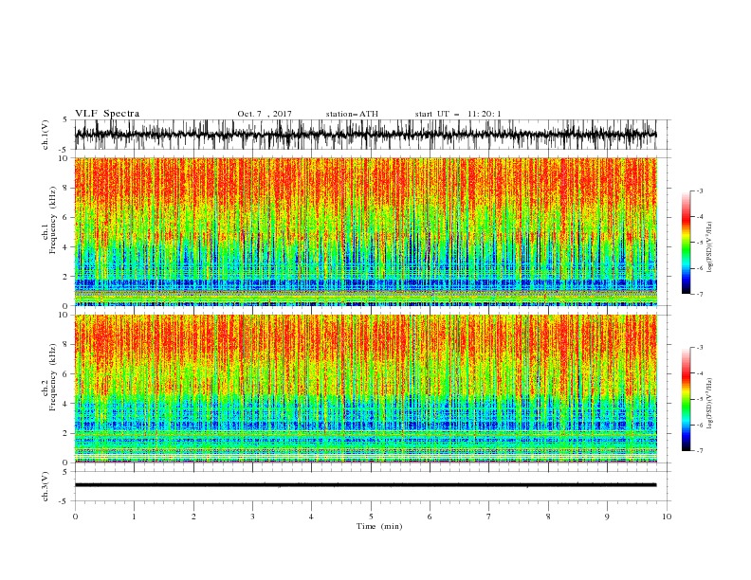Select the "ch.3(V)" axis label
This screenshot has width=751, height=580.
(x=46, y=486)
